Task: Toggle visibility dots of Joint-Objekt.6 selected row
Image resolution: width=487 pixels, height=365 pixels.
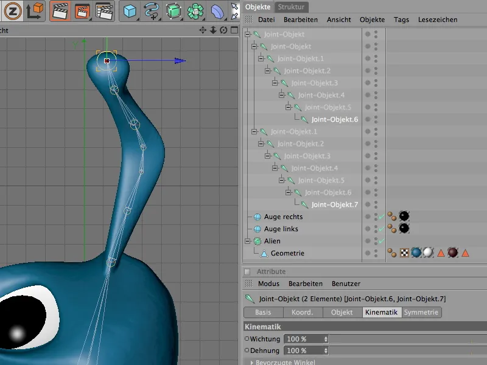Action: (x=376, y=119)
